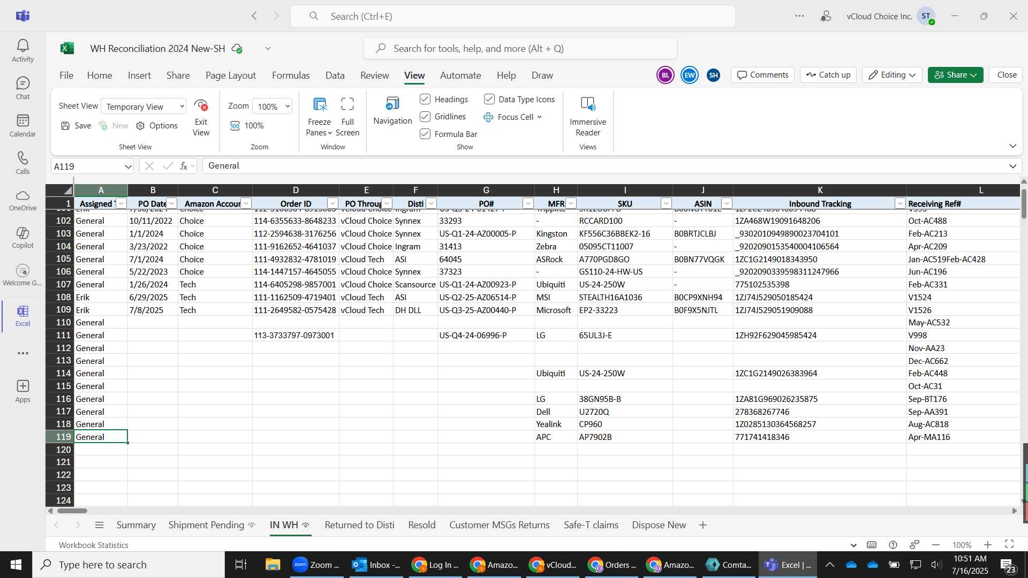
Task: Toggle the Headings checkbox
Action: click(x=425, y=99)
